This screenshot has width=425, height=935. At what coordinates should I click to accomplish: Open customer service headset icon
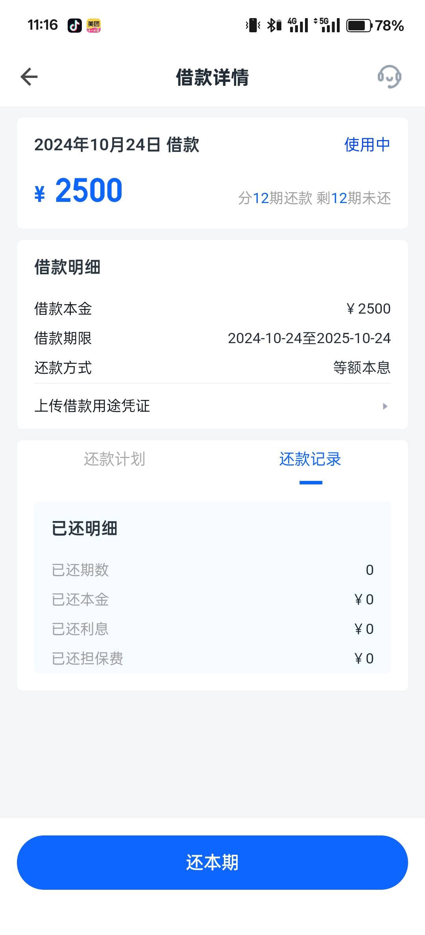pyautogui.click(x=389, y=77)
